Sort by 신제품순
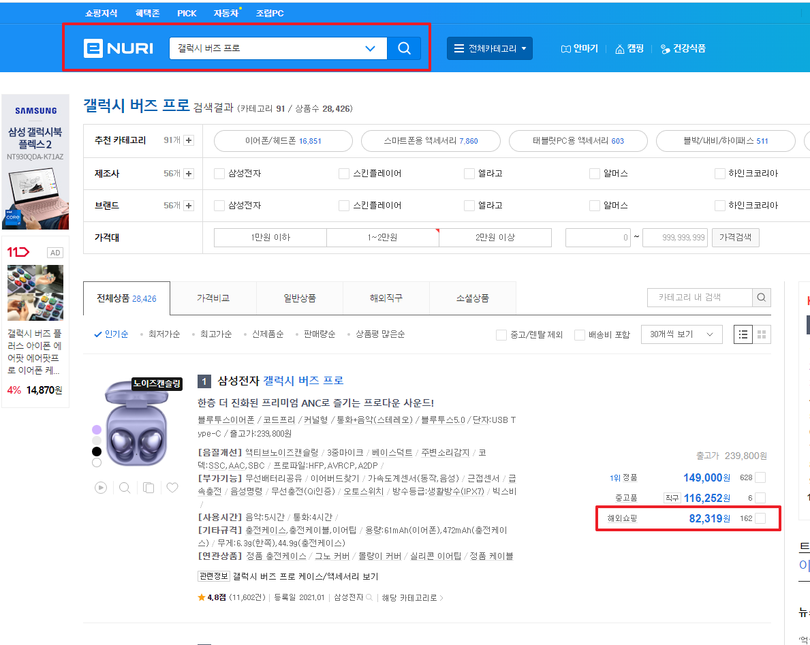 [x=268, y=334]
